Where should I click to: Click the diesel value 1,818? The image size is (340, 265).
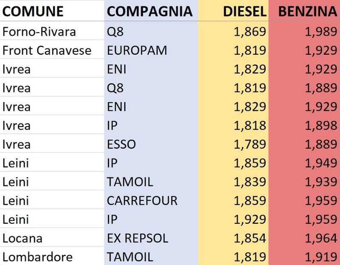250,125
